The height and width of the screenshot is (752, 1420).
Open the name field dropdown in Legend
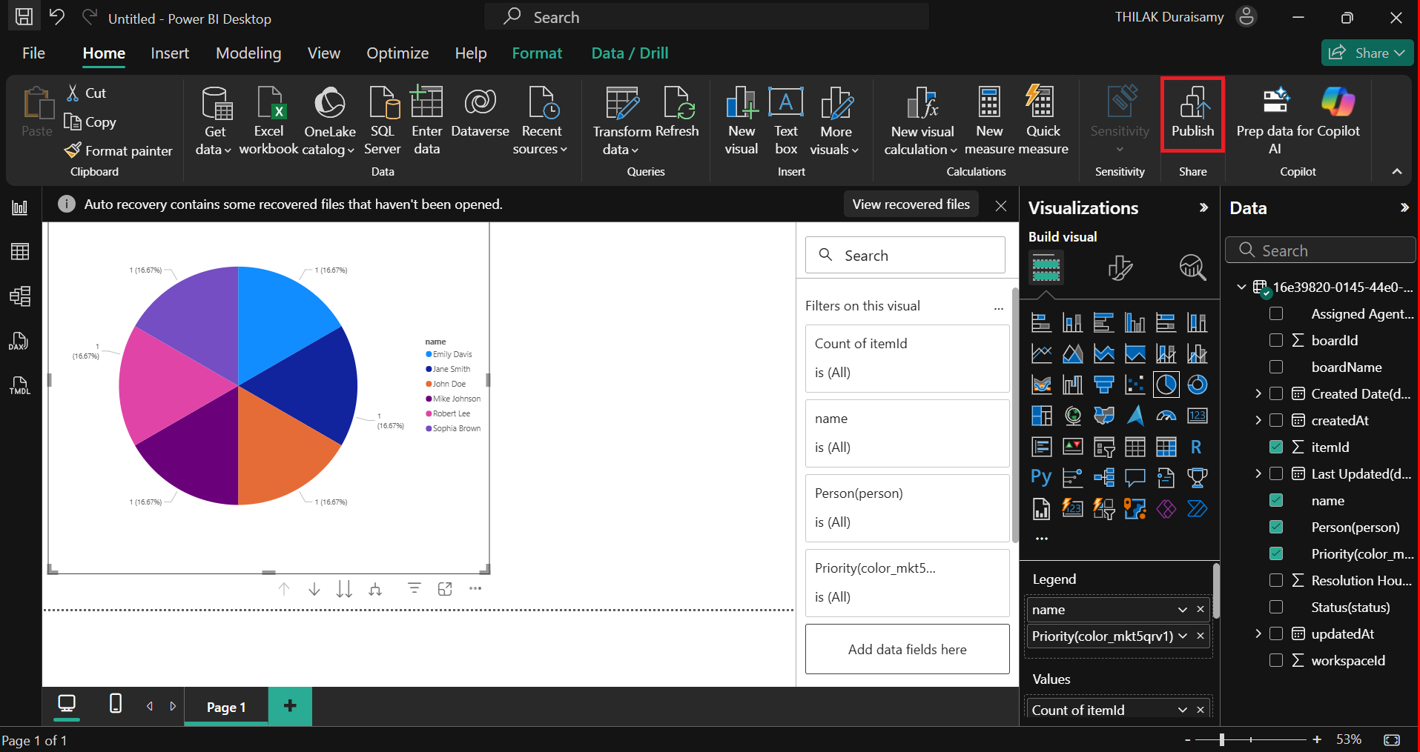(x=1183, y=610)
